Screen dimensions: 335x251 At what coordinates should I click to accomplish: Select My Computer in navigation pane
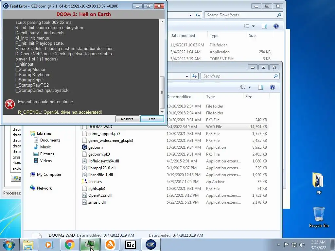(49, 175)
